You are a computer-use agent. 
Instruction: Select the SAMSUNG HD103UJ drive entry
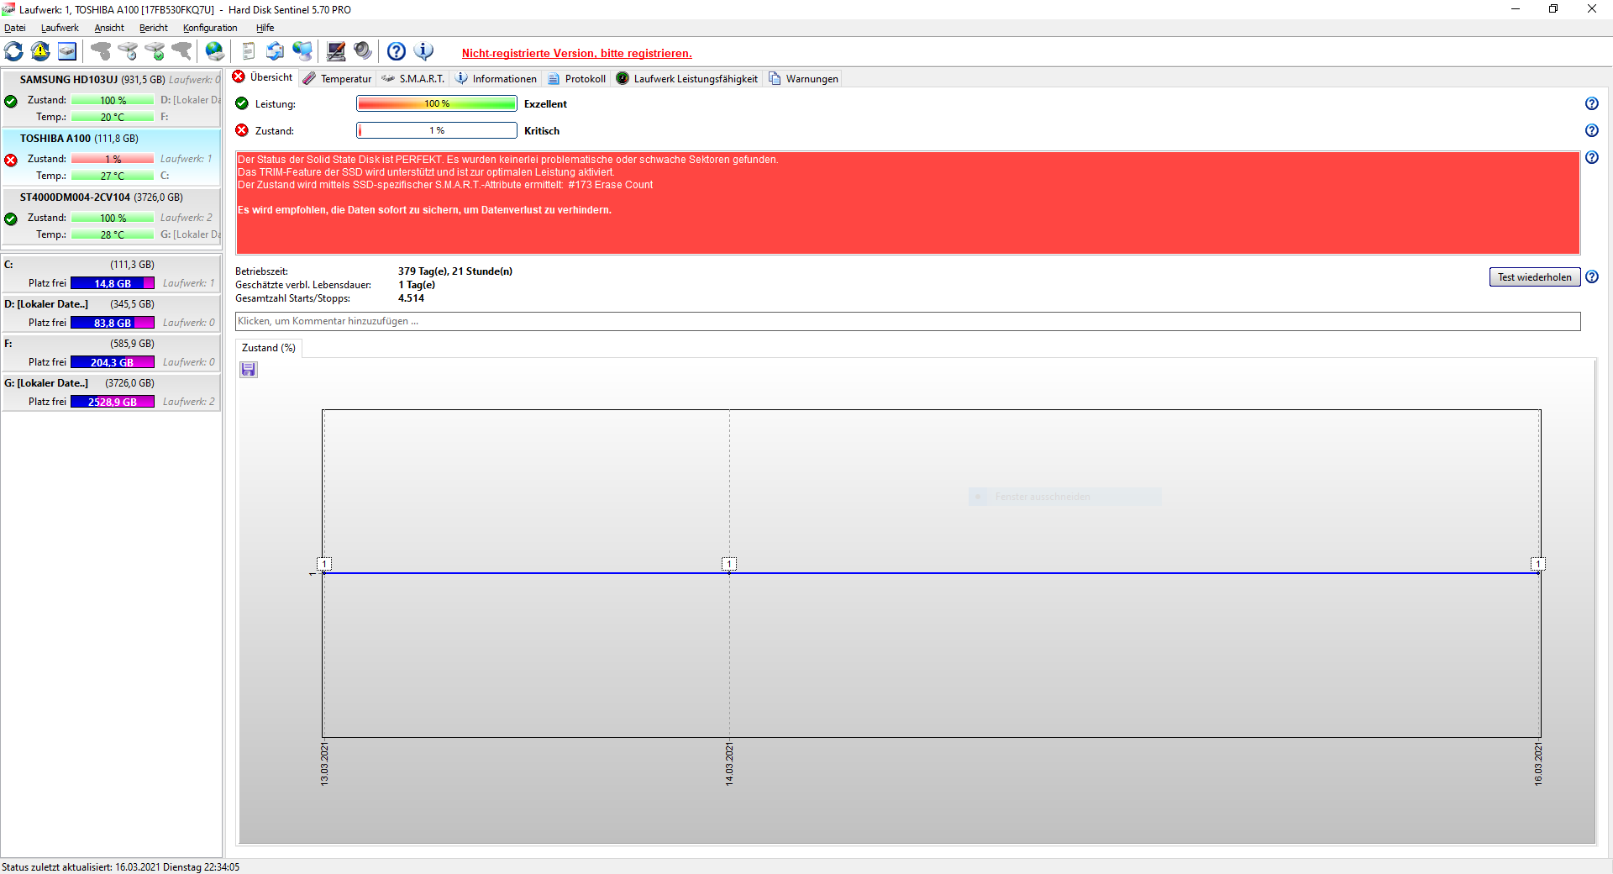pyautogui.click(x=112, y=98)
